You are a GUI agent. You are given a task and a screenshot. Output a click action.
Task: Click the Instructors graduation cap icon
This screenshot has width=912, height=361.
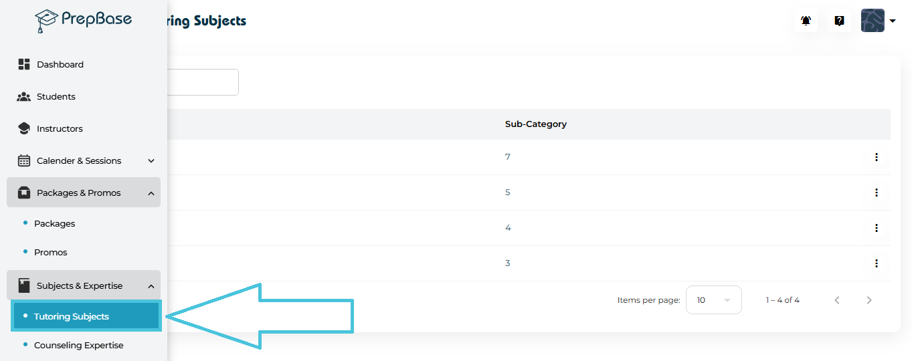[24, 128]
